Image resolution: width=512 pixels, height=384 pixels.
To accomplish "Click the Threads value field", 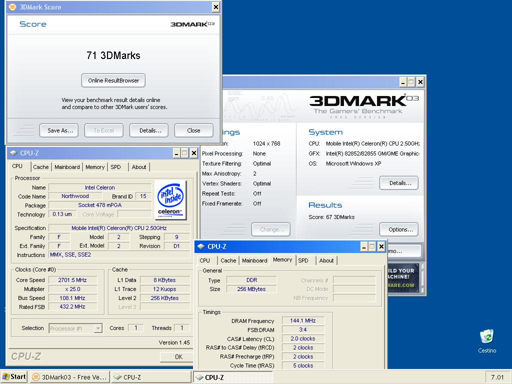I will pos(182,328).
